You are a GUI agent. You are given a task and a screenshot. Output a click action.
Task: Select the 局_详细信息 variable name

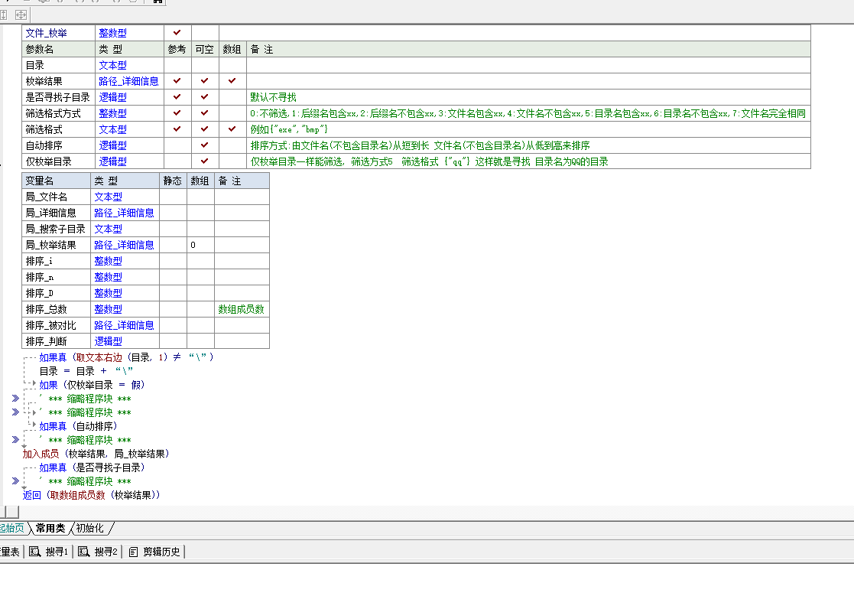(50, 213)
